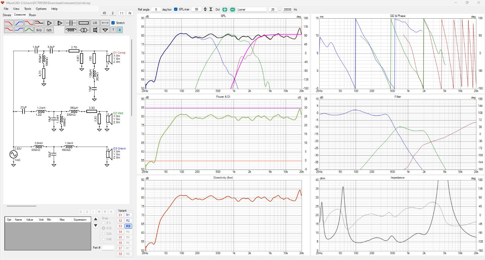Click the SPL max up/down stepper
Viewport: 485px width, 260px height.
tap(205, 9)
